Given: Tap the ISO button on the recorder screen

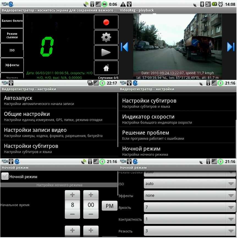Looking at the screenshot, I should click(x=12, y=50).
